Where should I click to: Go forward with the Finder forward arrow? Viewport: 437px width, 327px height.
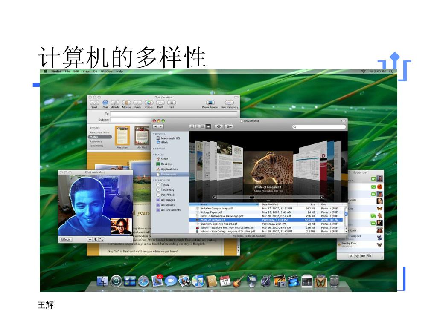point(161,126)
